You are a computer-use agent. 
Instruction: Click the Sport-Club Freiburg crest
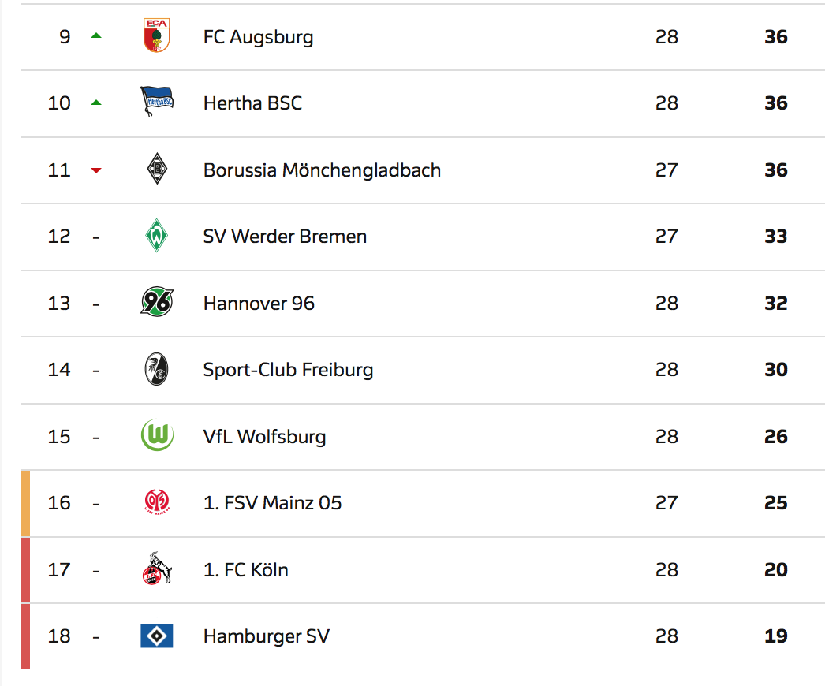[156, 370]
